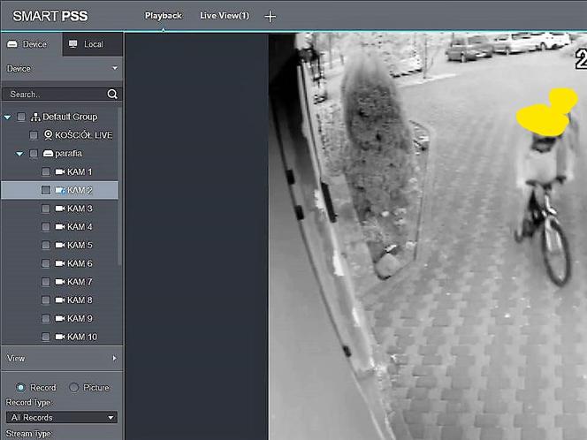The image size is (587, 440).
Task: Collapse the Default Group tree node
Action: tap(7, 118)
